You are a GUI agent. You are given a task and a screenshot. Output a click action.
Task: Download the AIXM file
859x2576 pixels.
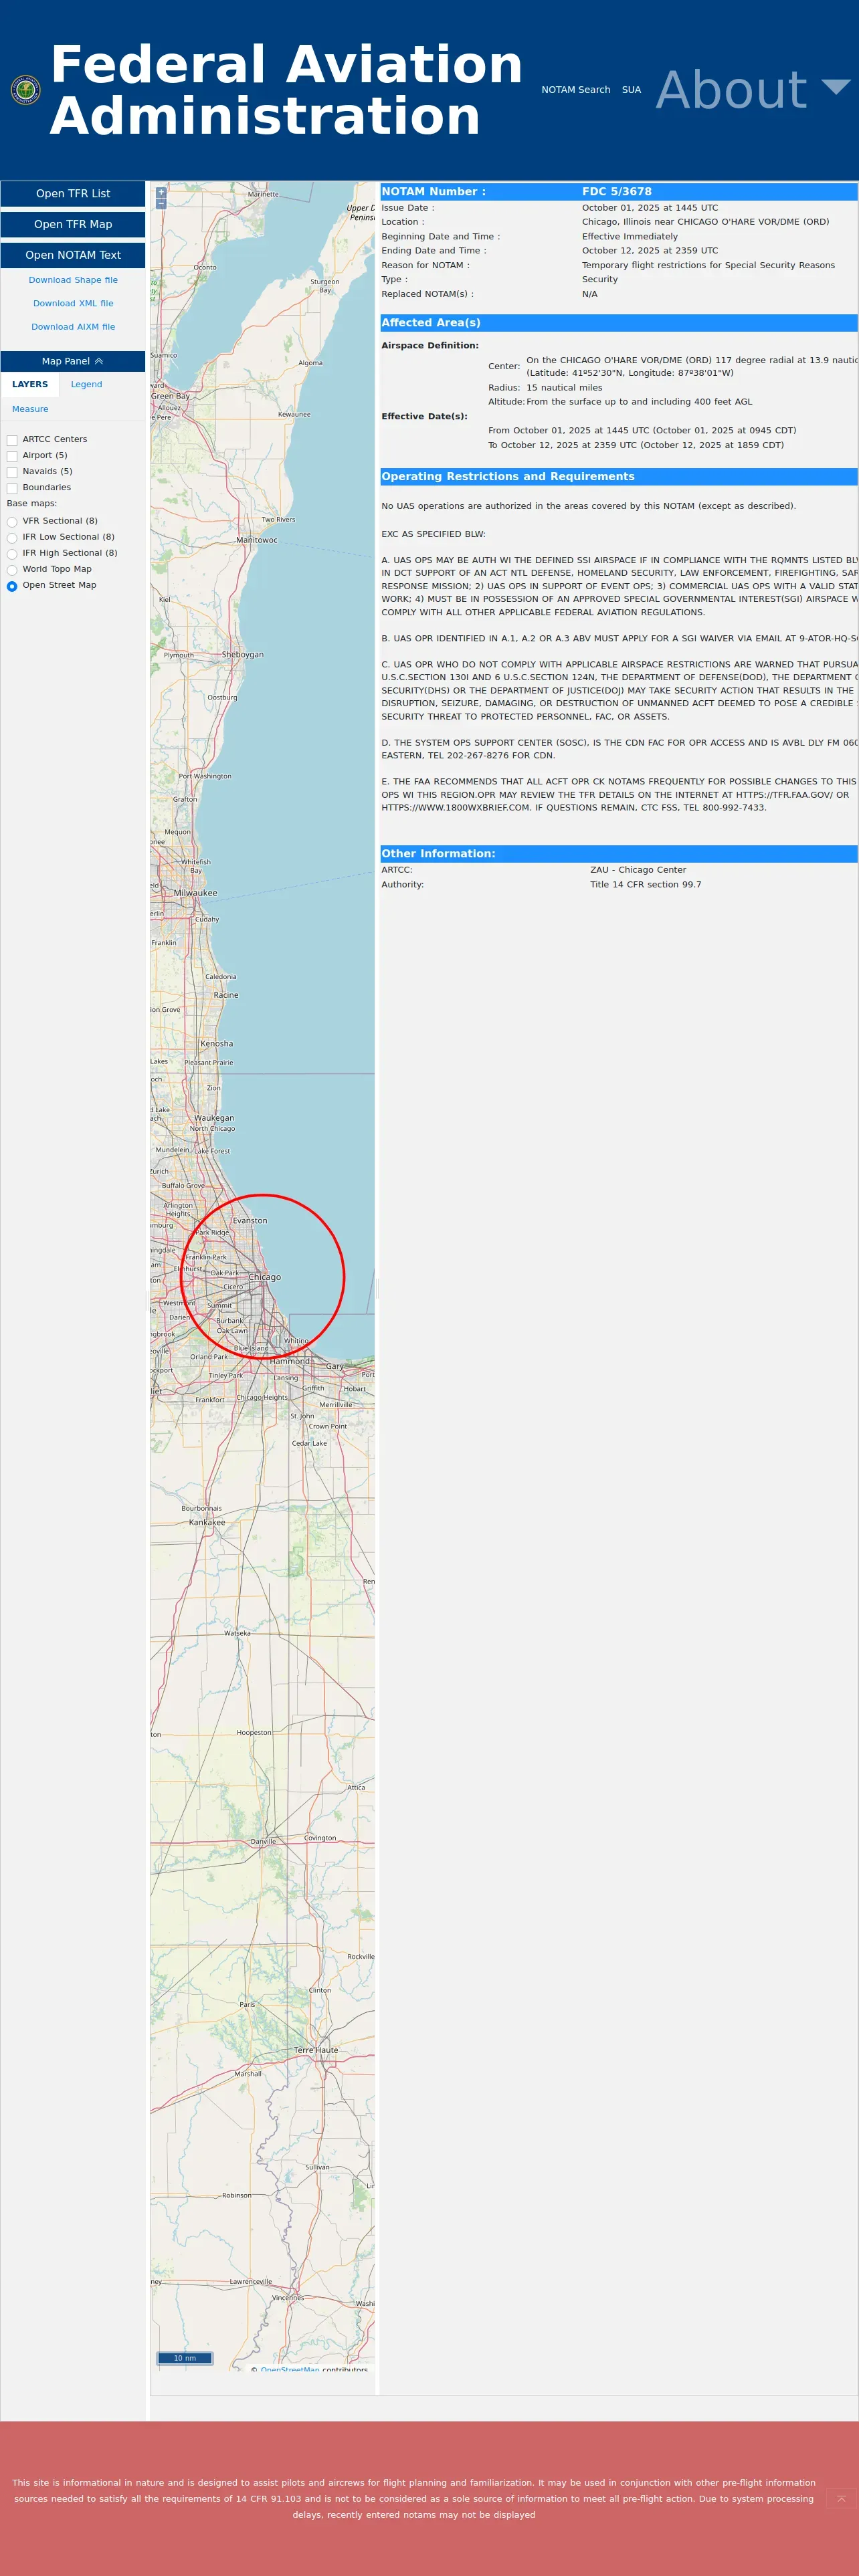pyautogui.click(x=73, y=327)
